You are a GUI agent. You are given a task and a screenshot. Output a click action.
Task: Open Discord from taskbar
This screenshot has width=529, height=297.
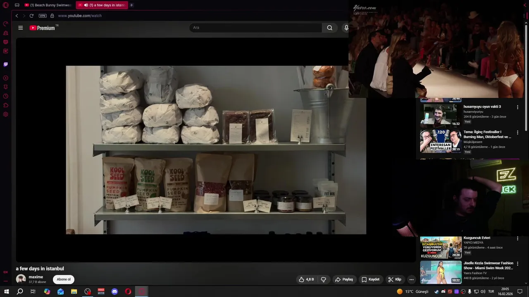click(114, 292)
